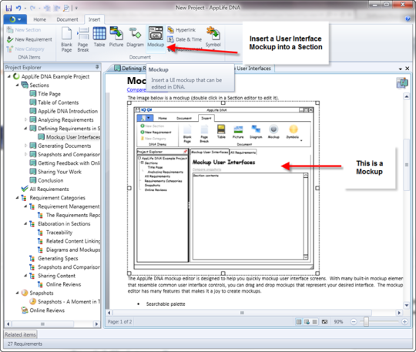
Task: Expand Generating Documents node
Action: (25, 146)
